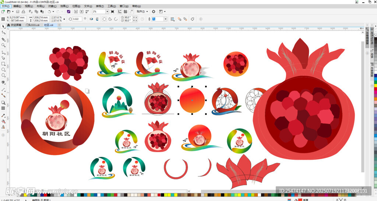377x201 pixels.
Task: Pick the Ellipse tool in the toolbox
Action: 3,70
